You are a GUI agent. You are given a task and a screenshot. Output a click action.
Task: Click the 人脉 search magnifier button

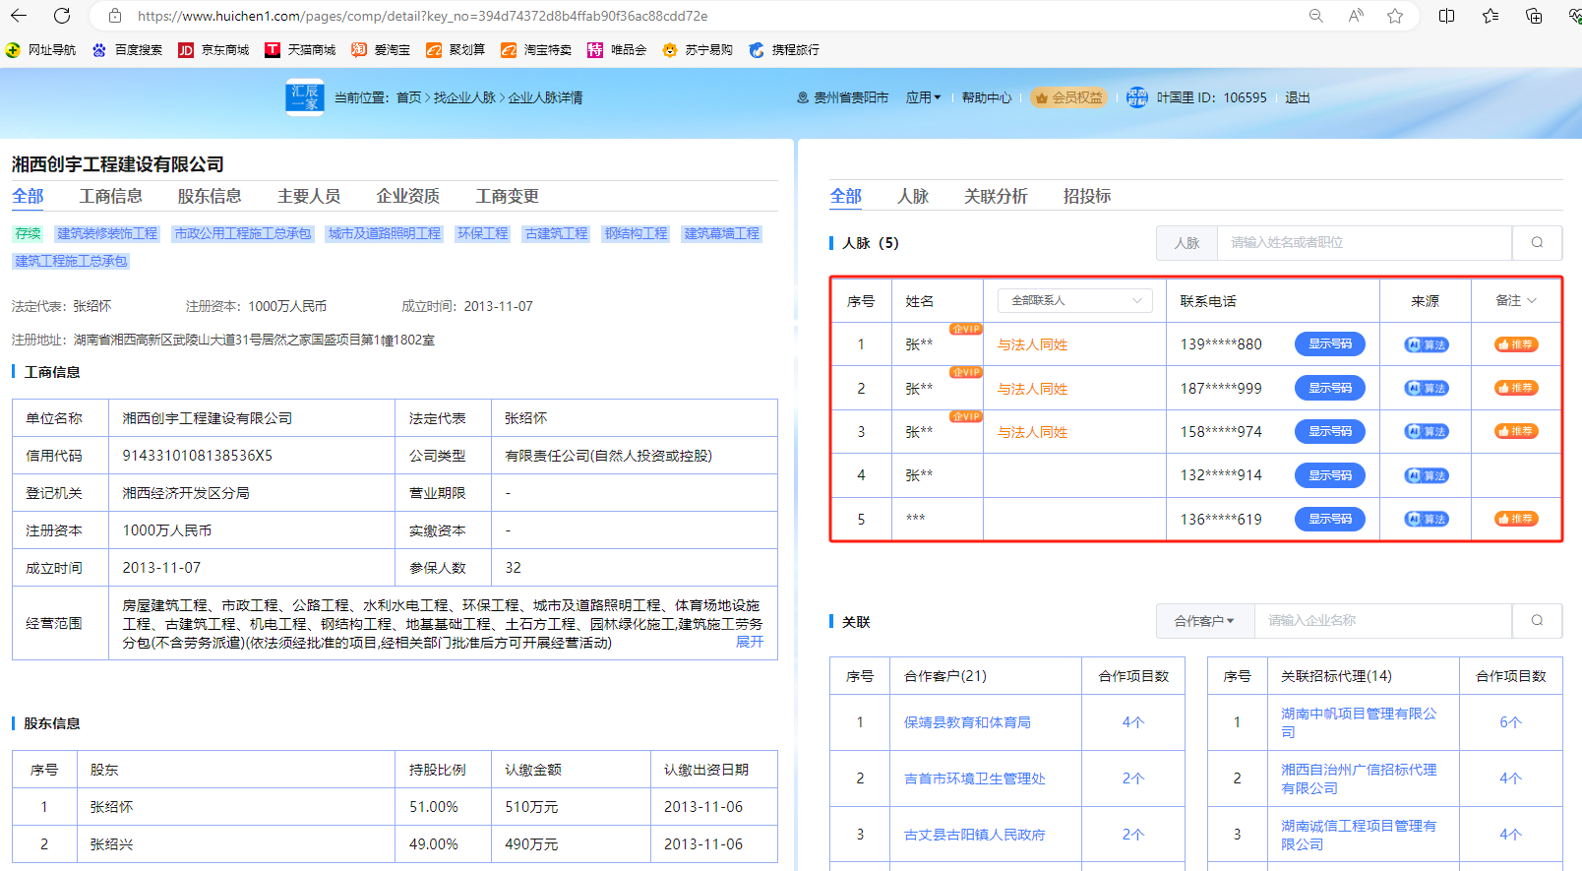pos(1537,242)
